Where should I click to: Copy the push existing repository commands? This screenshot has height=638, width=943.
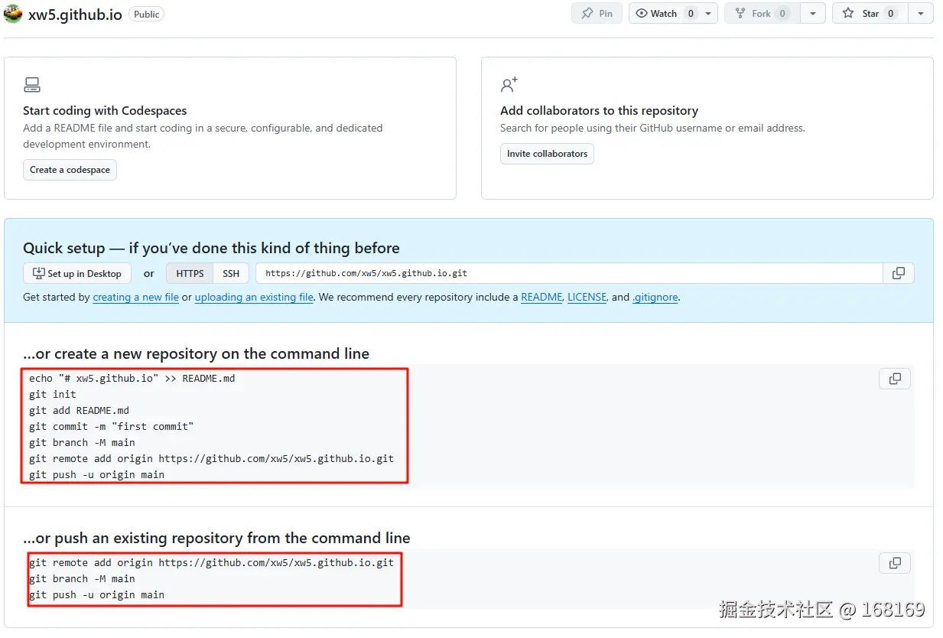click(895, 563)
